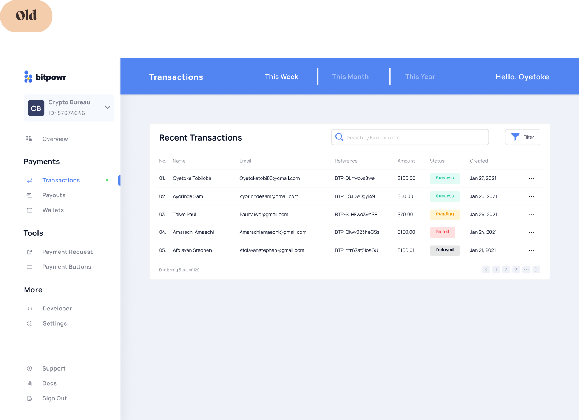Click the Failed status badge
This screenshot has height=420, width=579.
click(443, 232)
